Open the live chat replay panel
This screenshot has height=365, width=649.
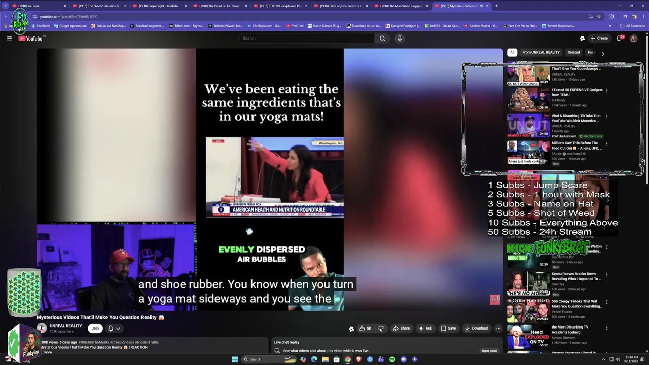pos(489,351)
